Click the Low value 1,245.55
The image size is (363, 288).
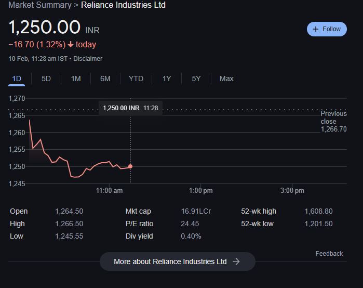[x=69, y=237]
